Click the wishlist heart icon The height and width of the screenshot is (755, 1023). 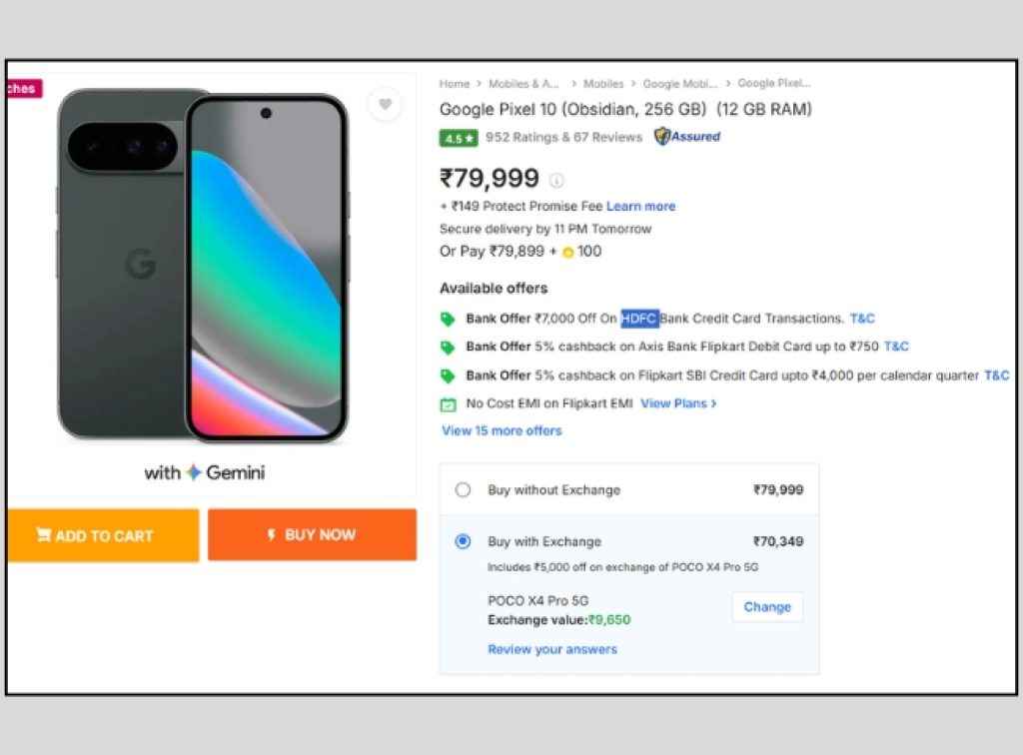click(385, 104)
